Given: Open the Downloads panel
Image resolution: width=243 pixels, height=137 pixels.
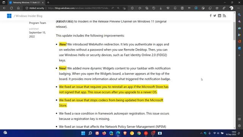Looking at the screenshot, I should pos(161,8).
